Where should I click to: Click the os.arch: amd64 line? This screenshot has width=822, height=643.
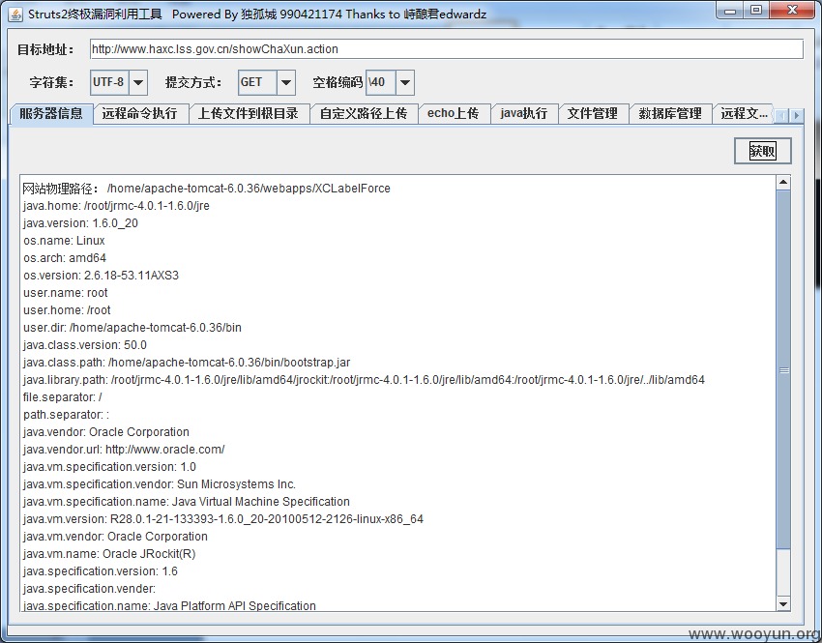(x=65, y=258)
